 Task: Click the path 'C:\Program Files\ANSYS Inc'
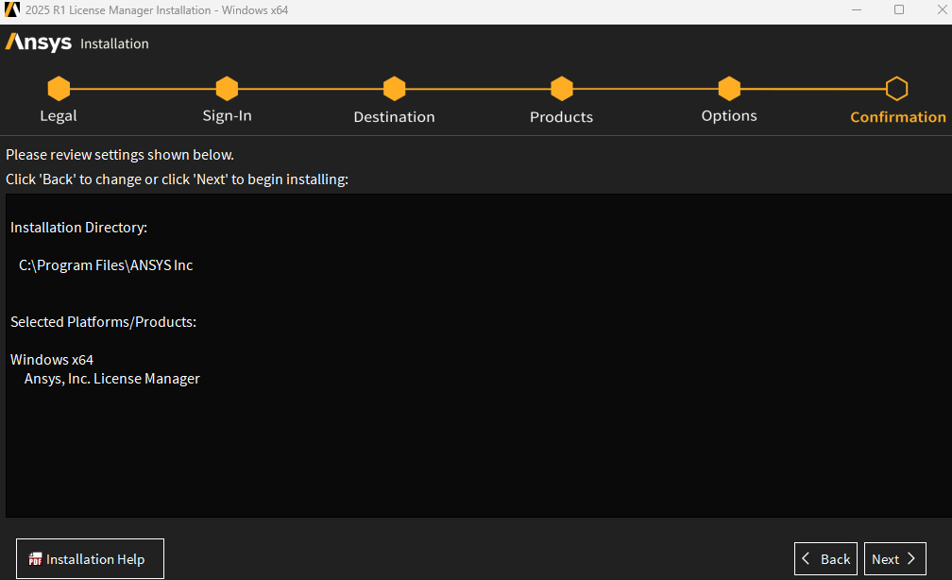[x=106, y=265]
